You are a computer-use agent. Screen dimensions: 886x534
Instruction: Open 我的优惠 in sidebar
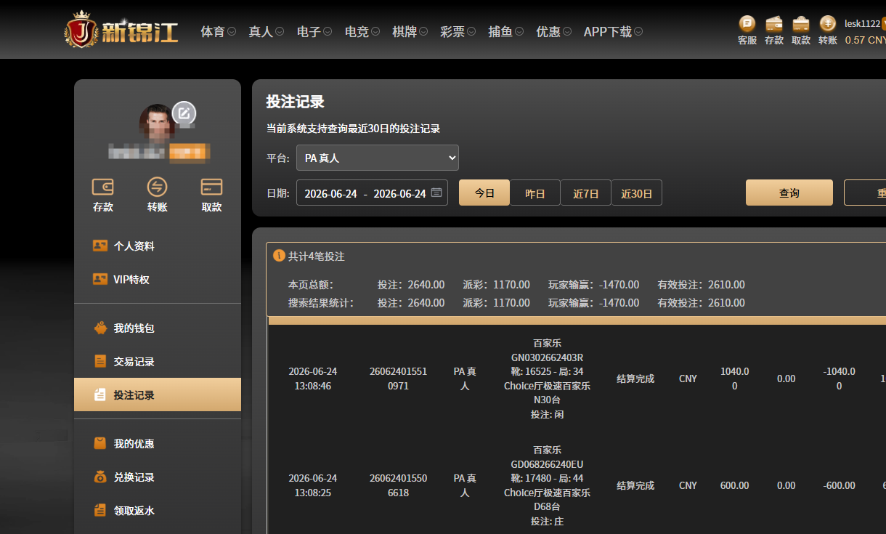pyautogui.click(x=158, y=444)
